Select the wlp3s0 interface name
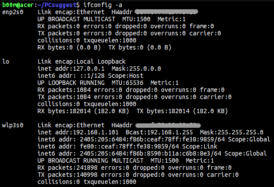The image size is (274, 187). click(13, 126)
